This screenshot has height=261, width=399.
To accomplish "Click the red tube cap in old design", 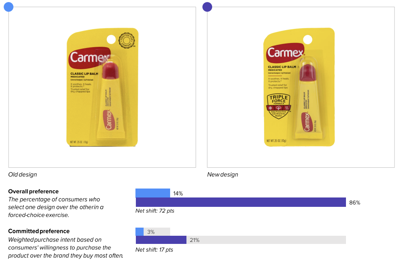I will tap(111, 70).
